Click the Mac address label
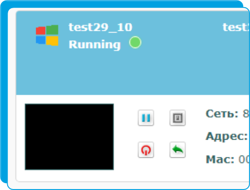 pos(220,160)
